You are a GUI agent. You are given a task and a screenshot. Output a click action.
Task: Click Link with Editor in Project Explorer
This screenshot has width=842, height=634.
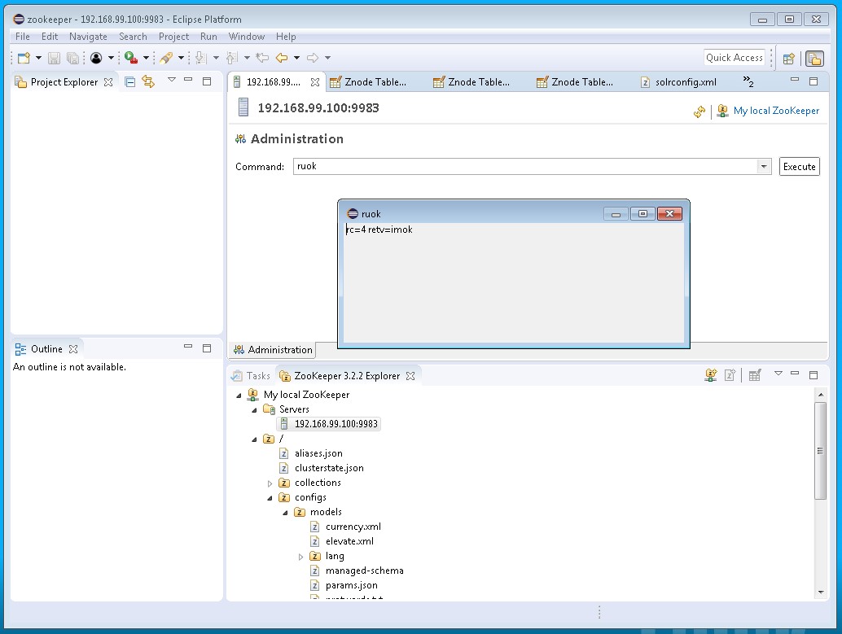[148, 81]
